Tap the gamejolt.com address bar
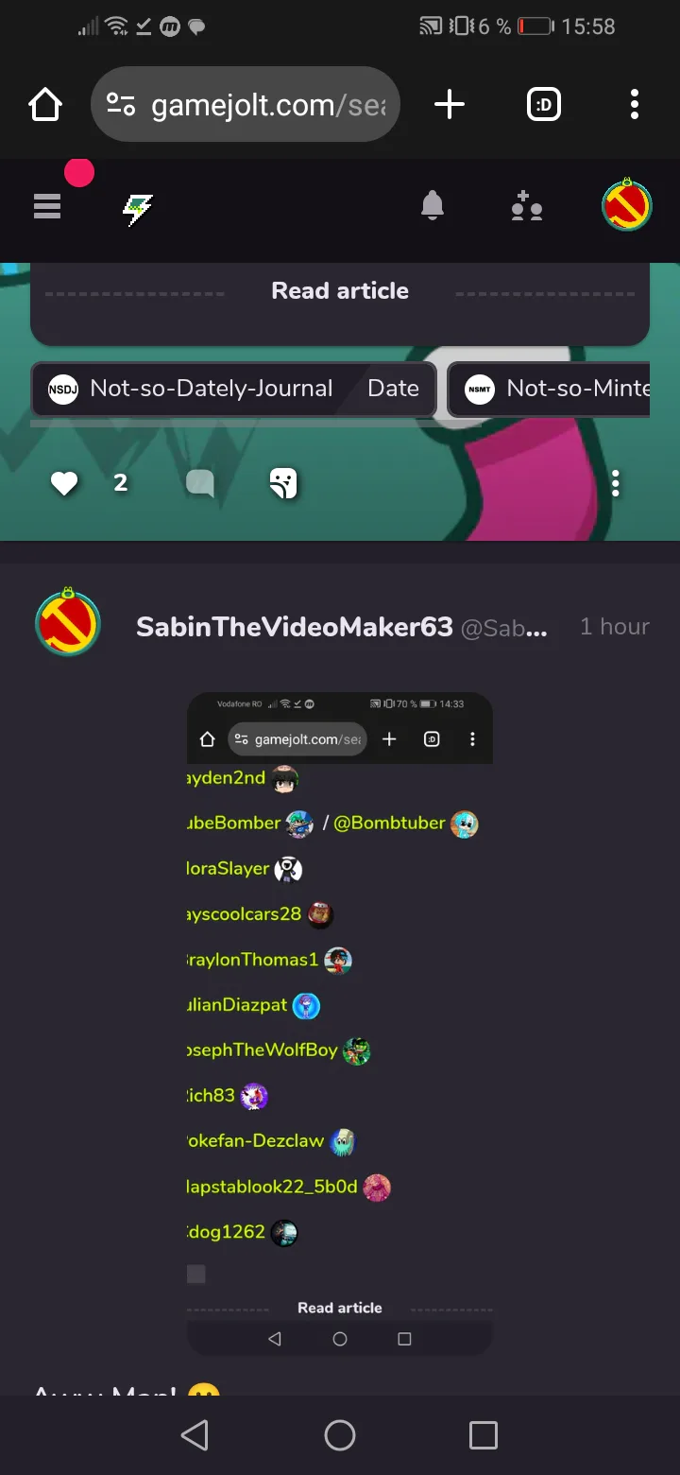Image resolution: width=680 pixels, height=1475 pixels. click(246, 104)
